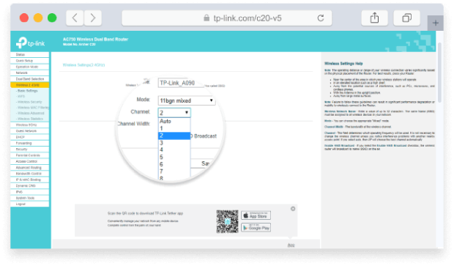Click the wireless network name field TP-Link_A090

pyautogui.click(x=181, y=83)
